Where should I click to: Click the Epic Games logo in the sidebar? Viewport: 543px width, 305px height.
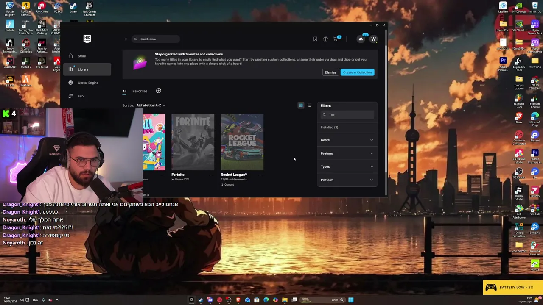[87, 39]
